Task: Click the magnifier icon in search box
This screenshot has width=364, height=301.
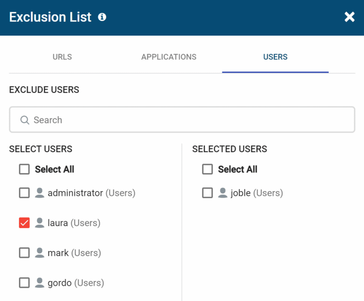Action: [x=25, y=120]
